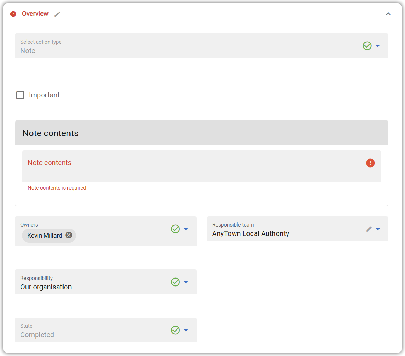
Task: Open the Owners dropdown arrow
Action: [186, 229]
